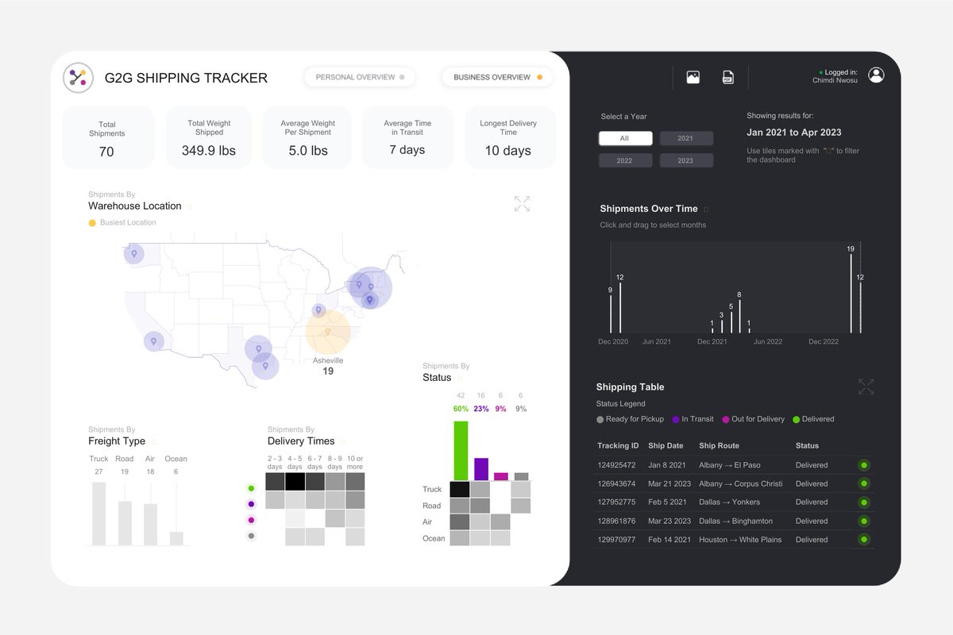Click Average Time in Transit tile
Viewport: 953px width, 635px height.
pyautogui.click(x=407, y=137)
